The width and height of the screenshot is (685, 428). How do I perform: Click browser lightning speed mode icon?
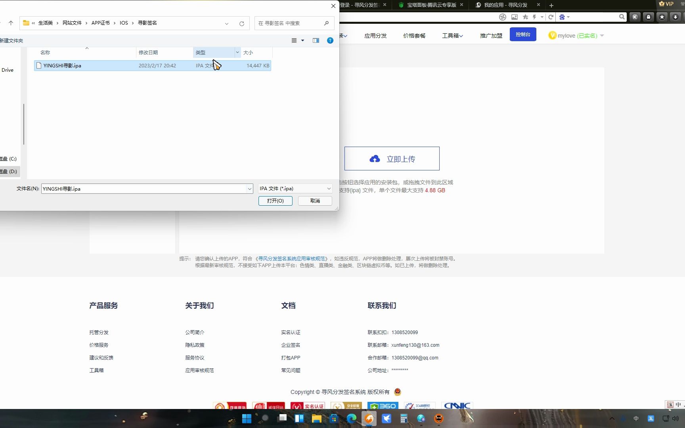534,17
